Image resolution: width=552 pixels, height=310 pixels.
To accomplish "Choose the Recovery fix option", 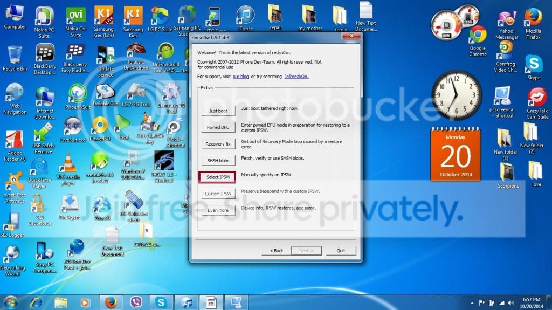I will pos(218,144).
